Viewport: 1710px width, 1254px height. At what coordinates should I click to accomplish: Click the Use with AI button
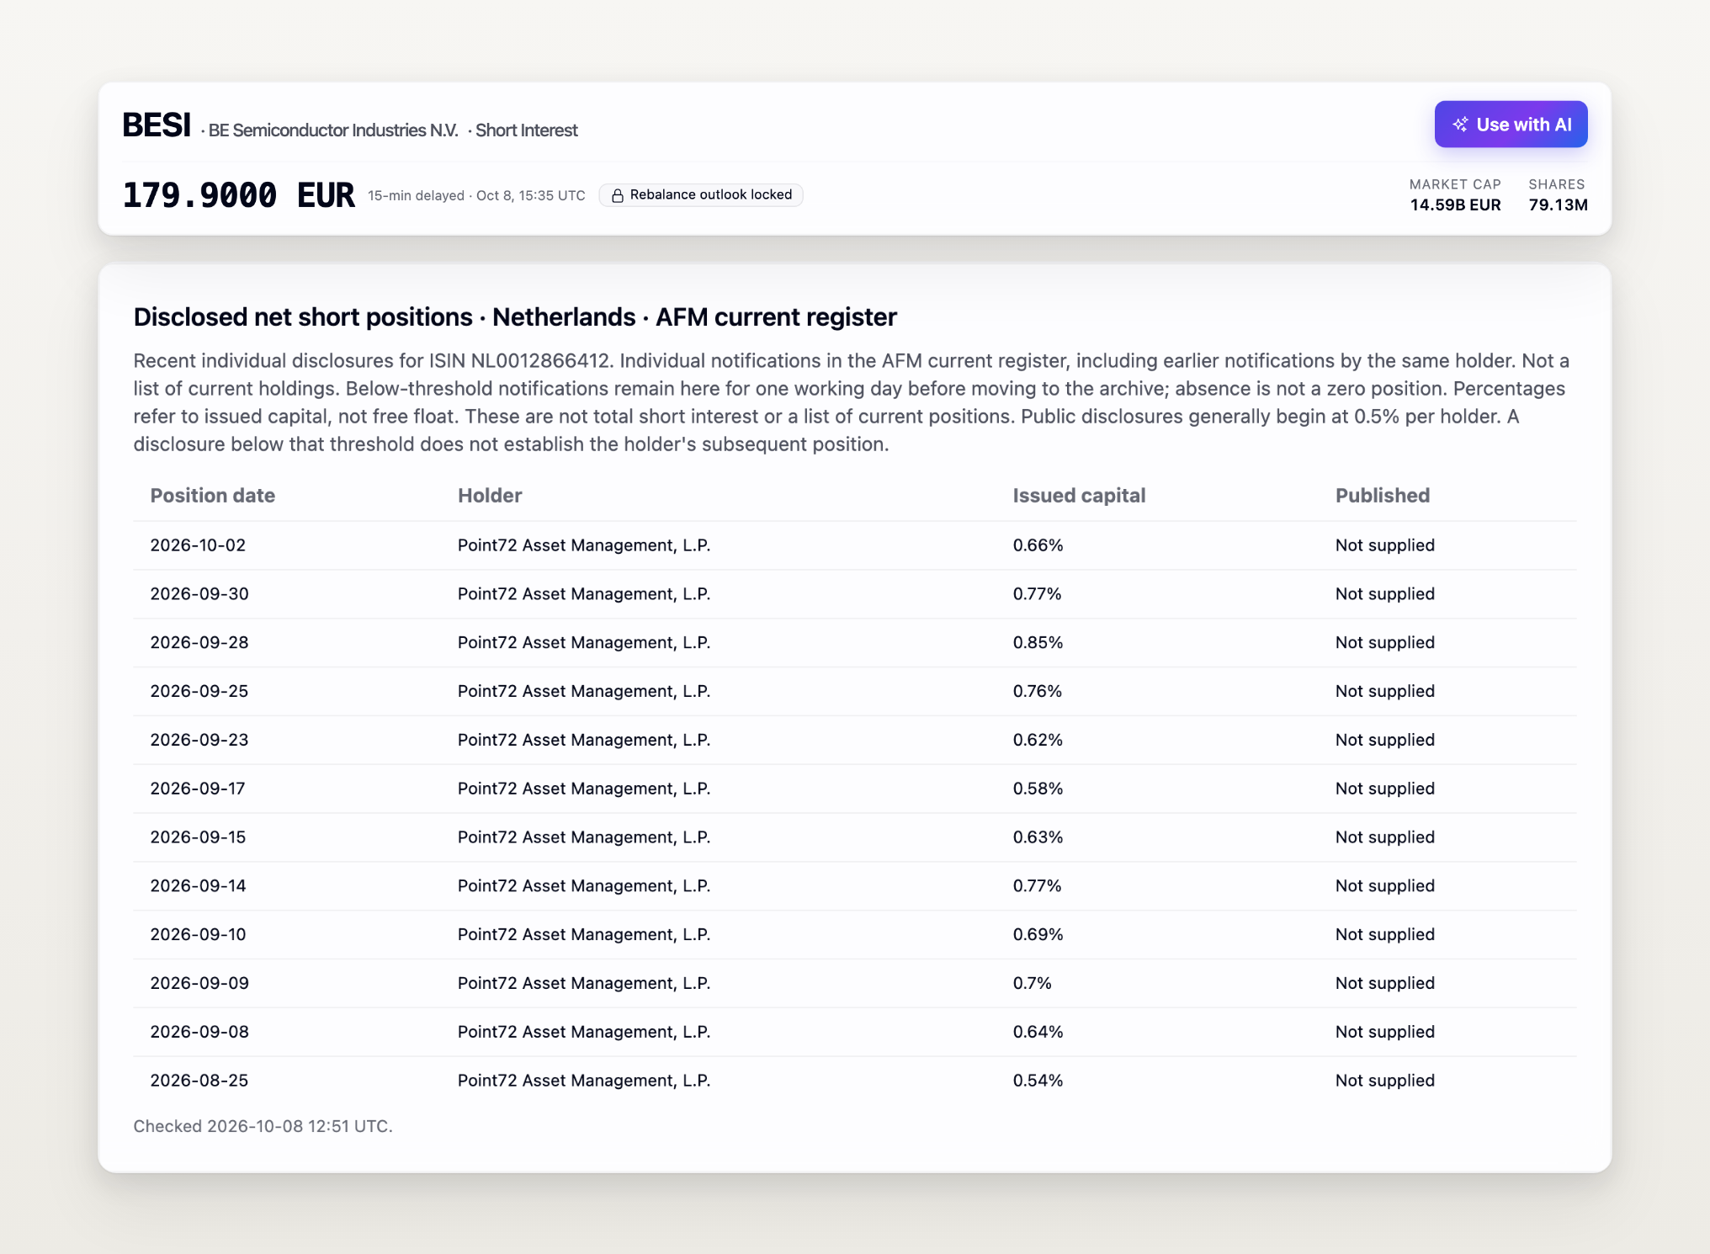(x=1511, y=125)
